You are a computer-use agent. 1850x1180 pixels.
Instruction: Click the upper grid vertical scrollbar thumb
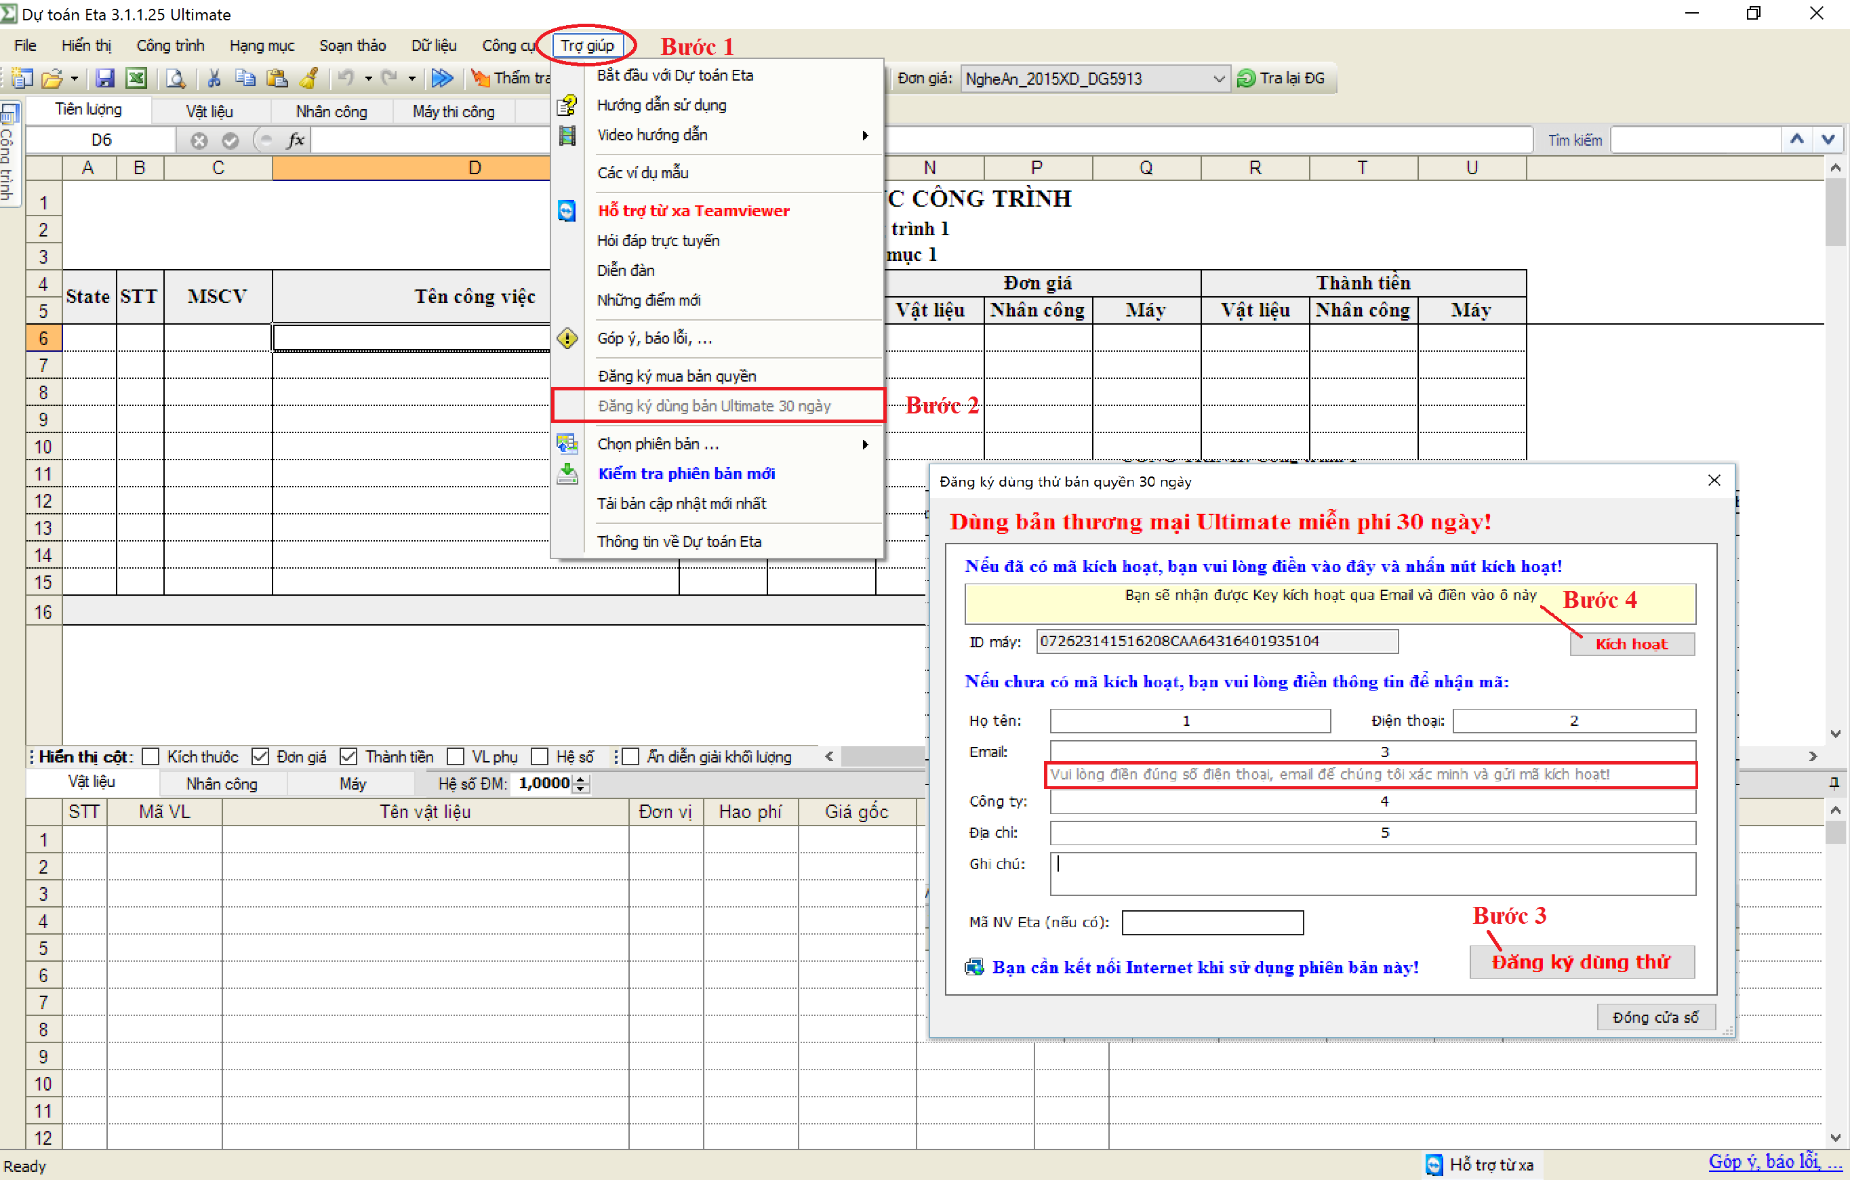pos(1835,211)
